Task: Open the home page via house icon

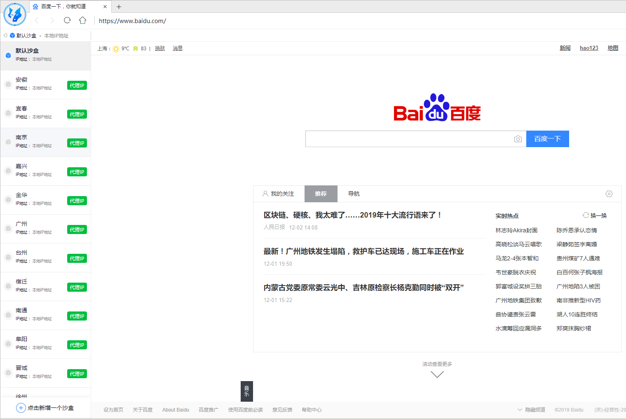Action: point(83,20)
